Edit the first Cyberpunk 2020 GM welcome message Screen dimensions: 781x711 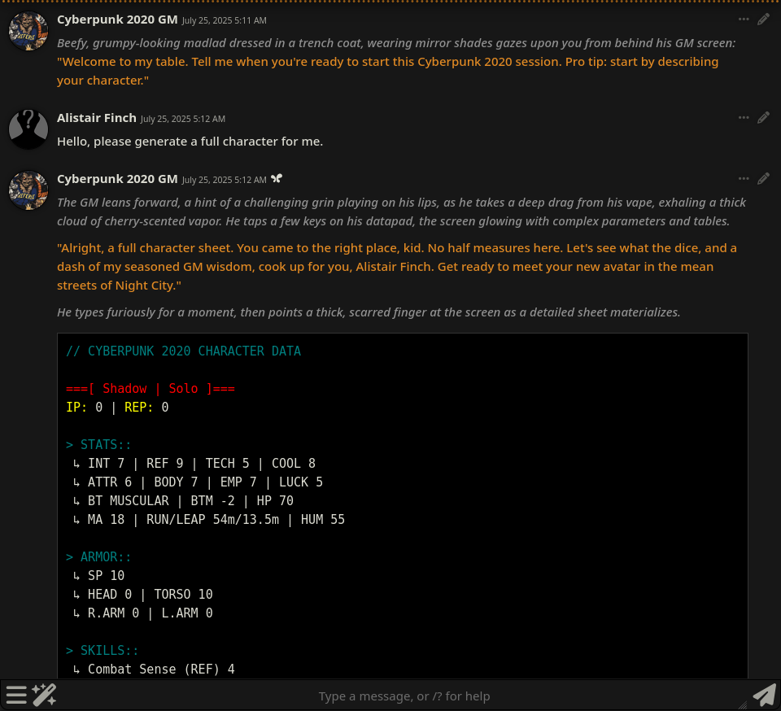tap(763, 20)
